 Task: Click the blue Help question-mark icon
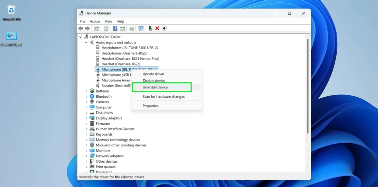(x=115, y=28)
